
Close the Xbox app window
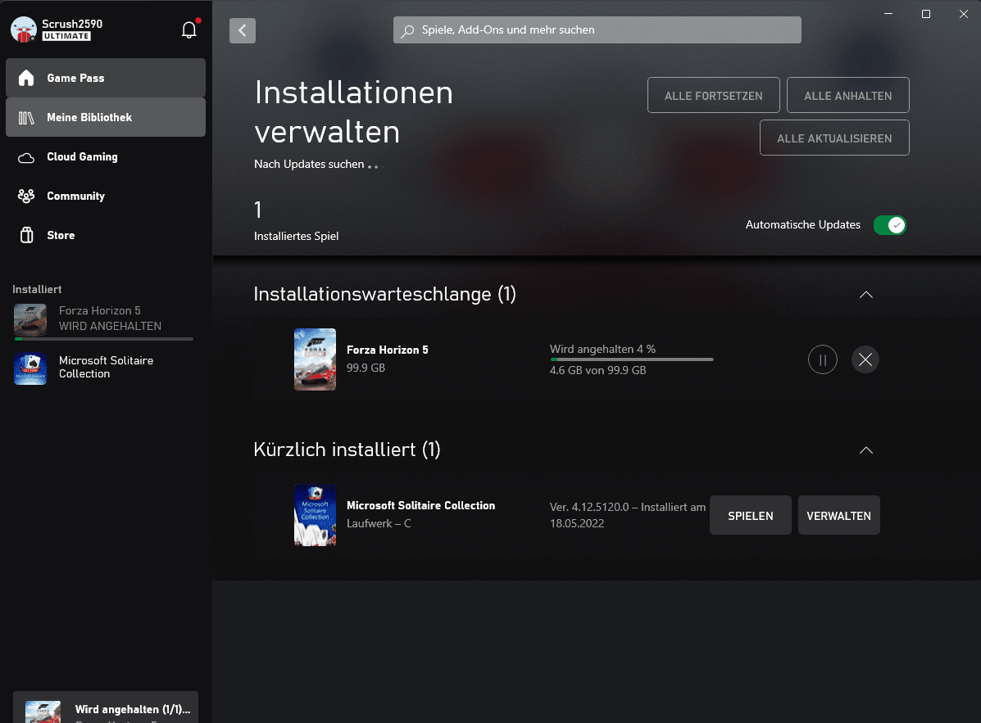tap(964, 14)
